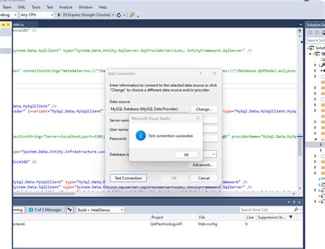Click the find-in-files icon on the toolbar

tap(132, 15)
